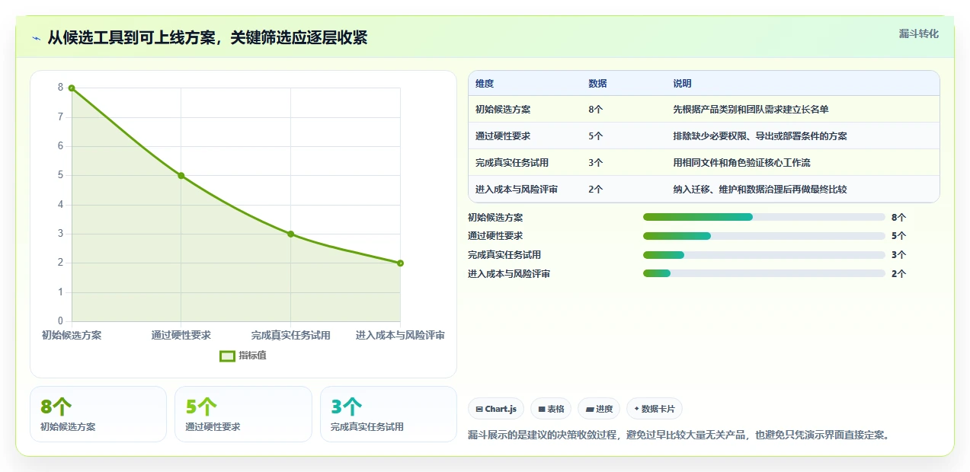Click x-axis label 进入成本与风险评审
970x472 pixels.
tap(400, 335)
